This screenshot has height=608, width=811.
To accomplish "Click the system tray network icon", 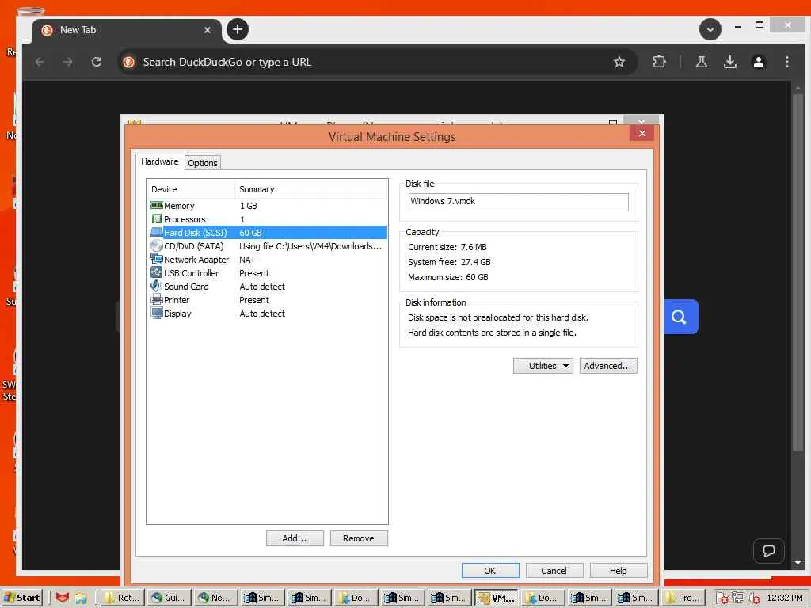I will [738, 598].
